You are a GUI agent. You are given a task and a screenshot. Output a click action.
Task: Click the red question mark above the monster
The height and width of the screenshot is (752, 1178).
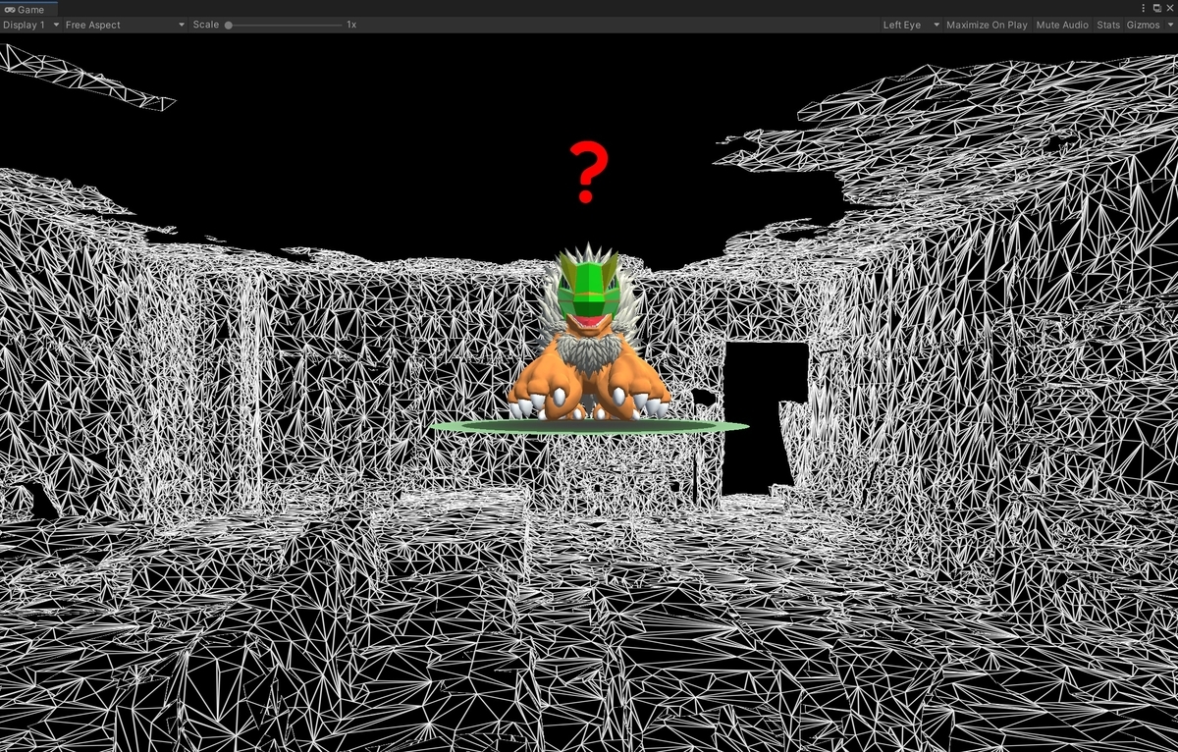[x=588, y=173]
